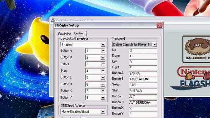210x118 pixels.
Task: Expand joystick Button R dropdown showing 6
Action: (95, 84)
